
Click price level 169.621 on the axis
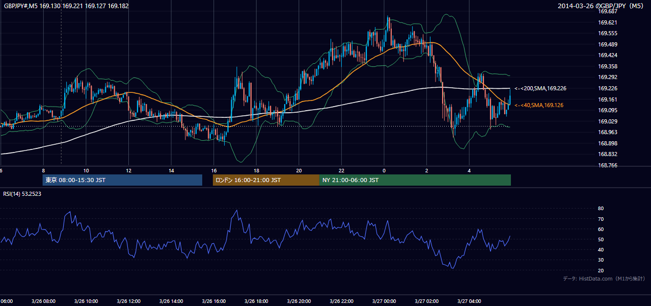click(x=608, y=22)
